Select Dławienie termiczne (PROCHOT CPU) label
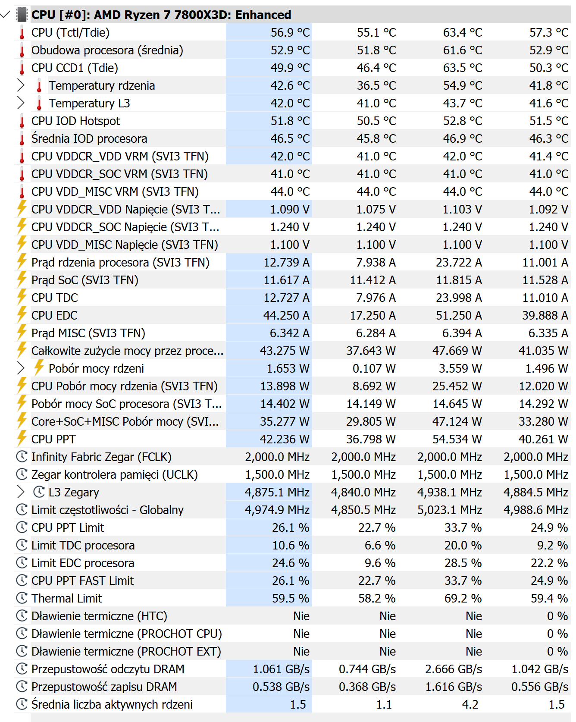The image size is (576, 722). (x=127, y=634)
